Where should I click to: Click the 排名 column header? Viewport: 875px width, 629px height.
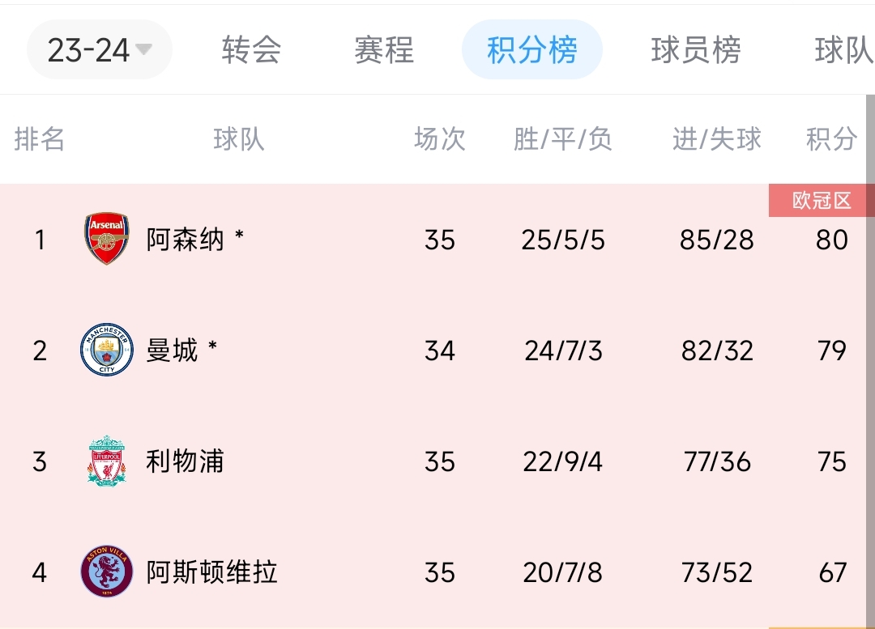point(39,139)
